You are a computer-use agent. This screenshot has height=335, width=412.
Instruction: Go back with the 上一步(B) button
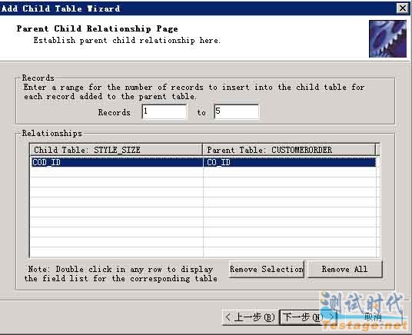click(250, 317)
